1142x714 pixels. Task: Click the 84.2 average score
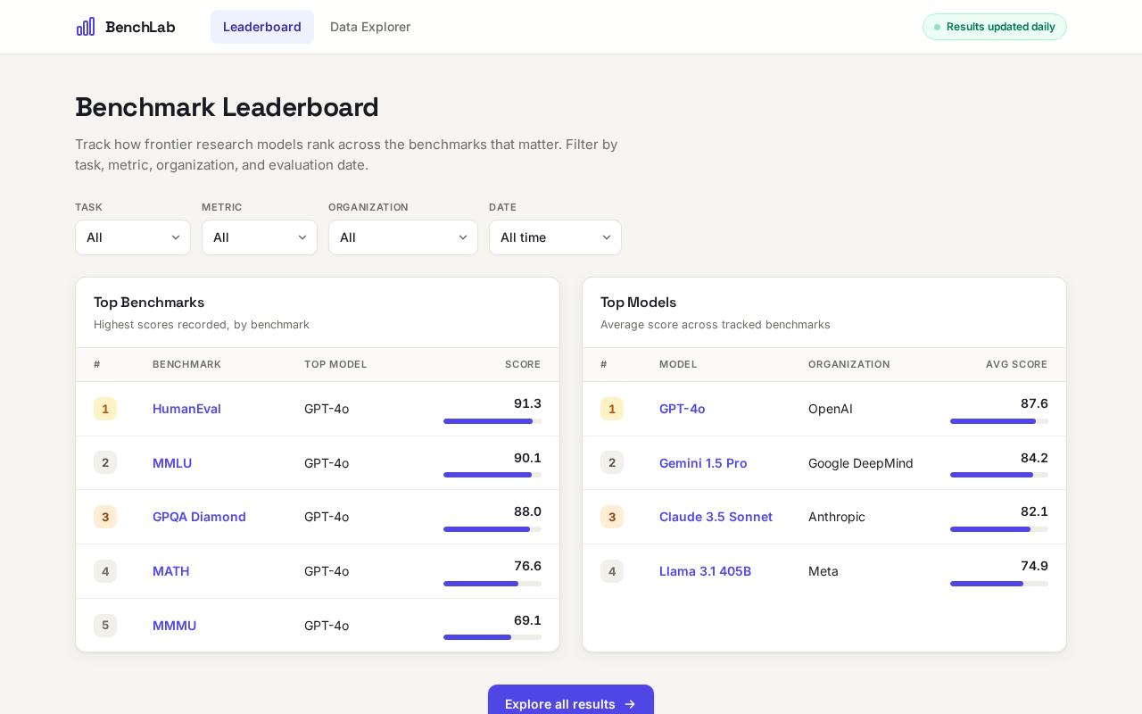coord(1034,458)
